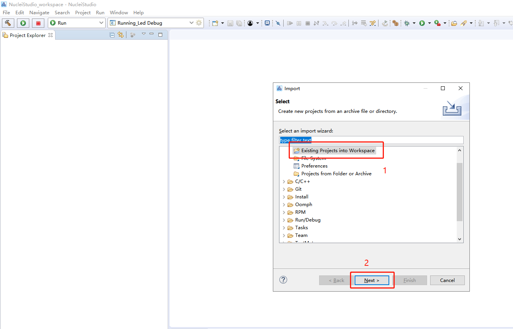Click the Save floppy disk icon
The width and height of the screenshot is (513, 329).
tap(230, 23)
